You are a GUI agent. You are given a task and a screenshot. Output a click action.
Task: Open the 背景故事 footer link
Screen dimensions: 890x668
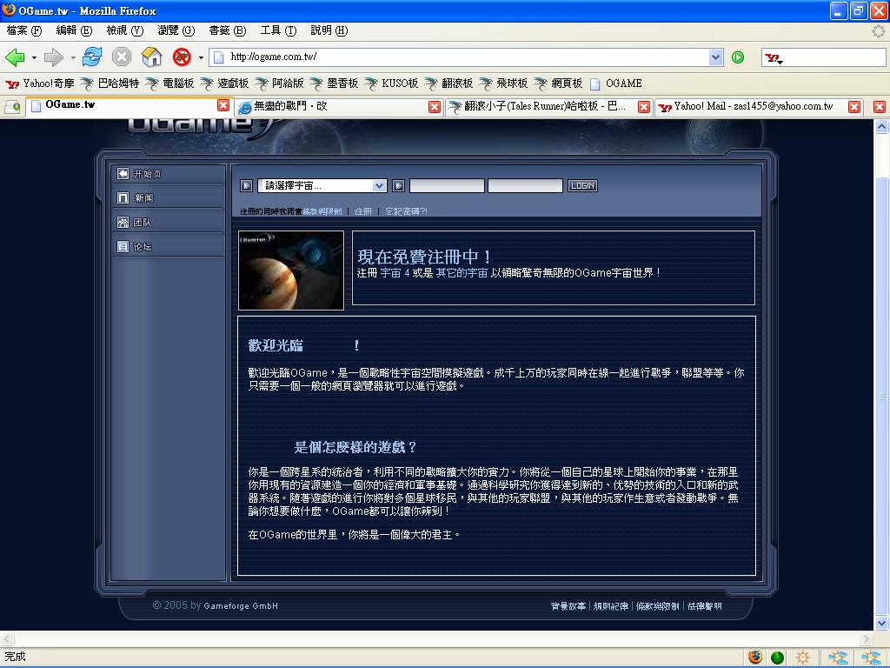pos(568,606)
